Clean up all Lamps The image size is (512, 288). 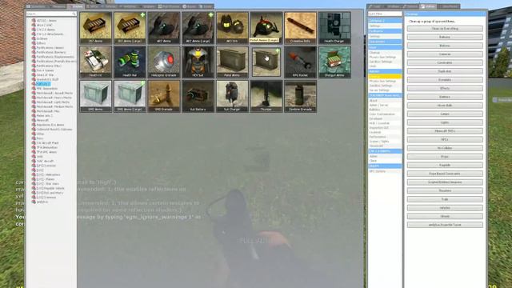pyautogui.click(x=445, y=114)
